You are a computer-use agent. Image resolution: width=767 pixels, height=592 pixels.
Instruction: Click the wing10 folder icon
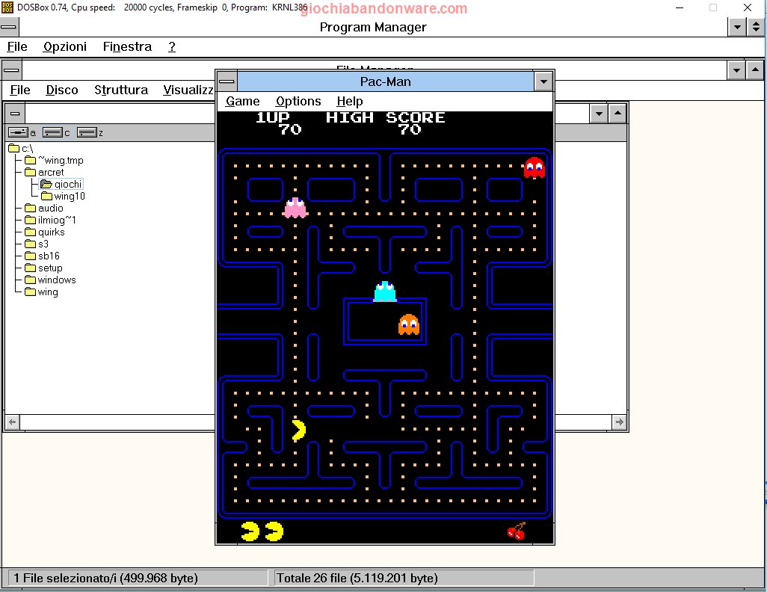[45, 196]
